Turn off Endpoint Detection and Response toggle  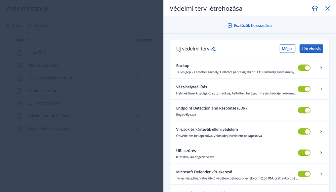pos(304,110)
